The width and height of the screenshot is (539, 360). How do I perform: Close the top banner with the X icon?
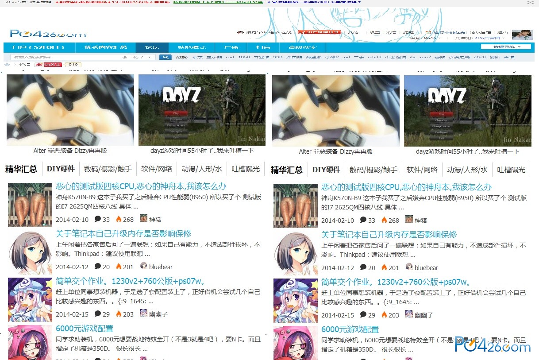(x=530, y=2)
